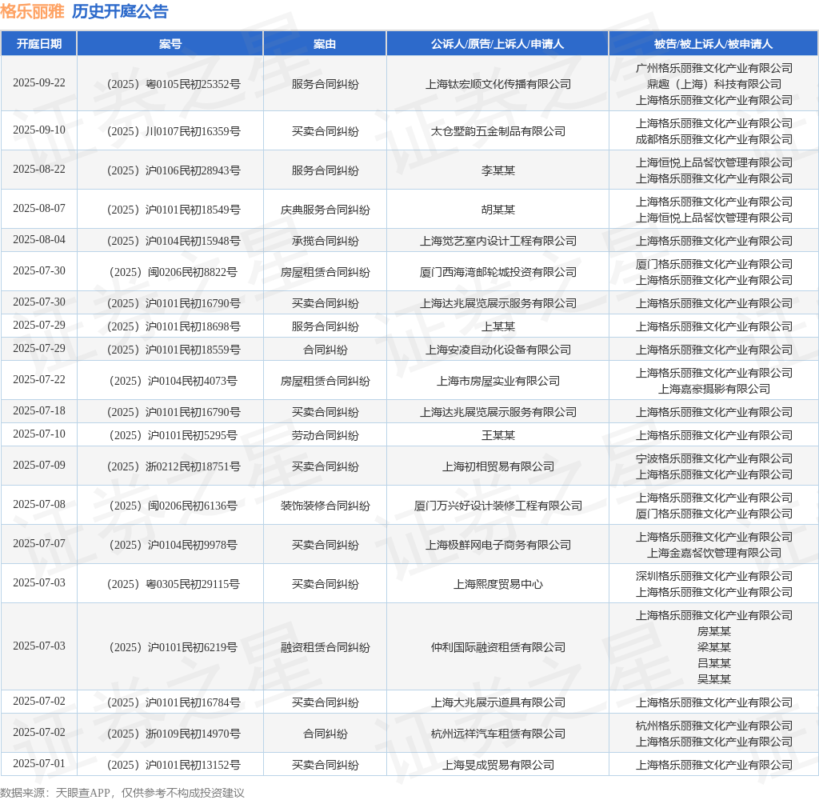819x800 pixels.
Task: Click plaintiff 厦门万兴好设计装修工程有限公司
Action: click(x=497, y=506)
